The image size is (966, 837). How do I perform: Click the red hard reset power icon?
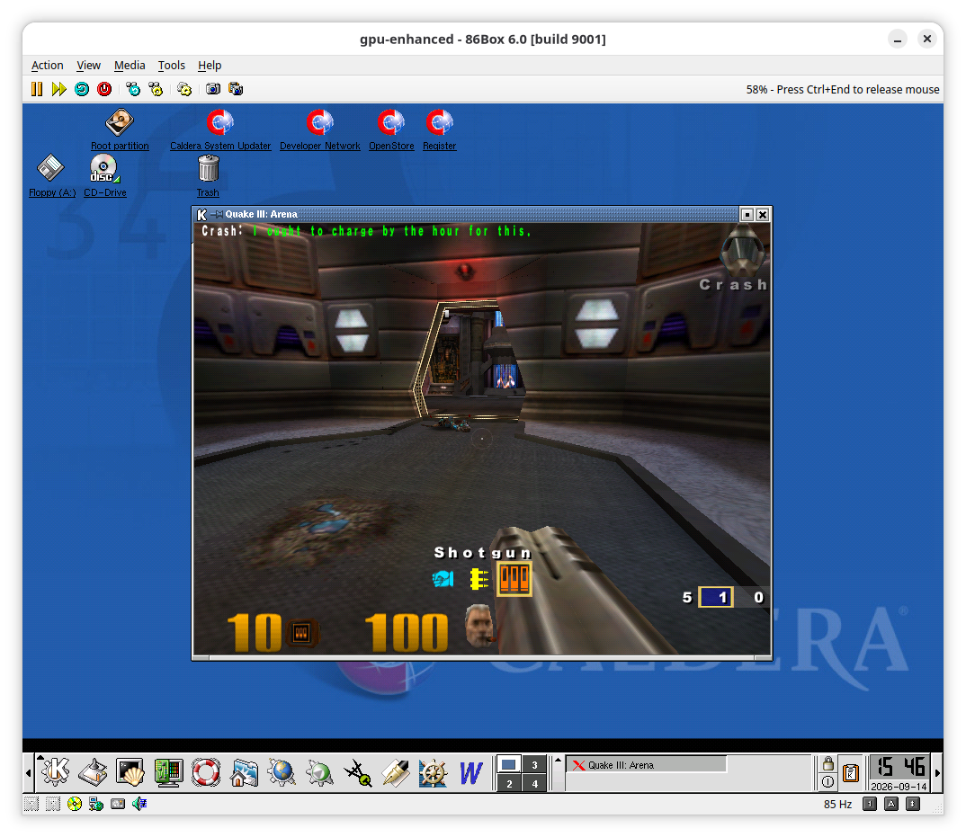coord(104,89)
